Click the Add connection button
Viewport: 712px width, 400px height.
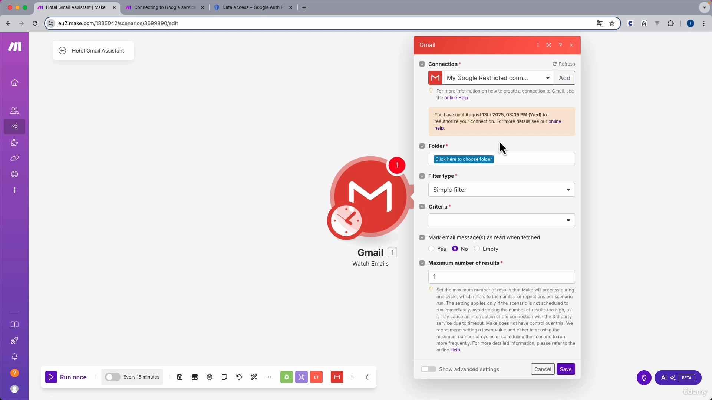[x=564, y=78]
